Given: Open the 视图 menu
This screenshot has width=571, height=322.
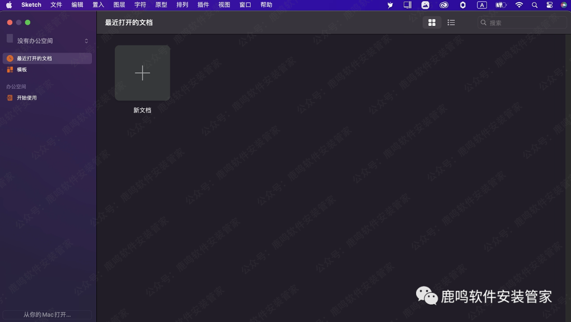Looking at the screenshot, I should click(x=224, y=5).
